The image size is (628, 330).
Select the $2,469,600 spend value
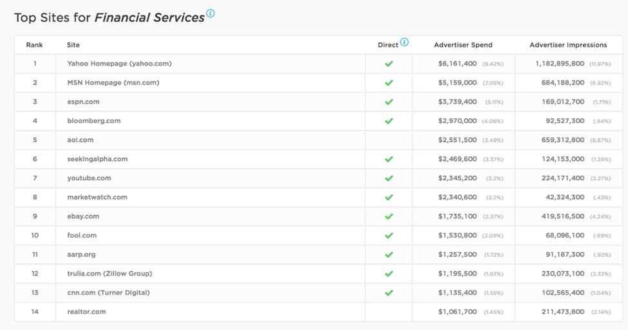[457, 159]
